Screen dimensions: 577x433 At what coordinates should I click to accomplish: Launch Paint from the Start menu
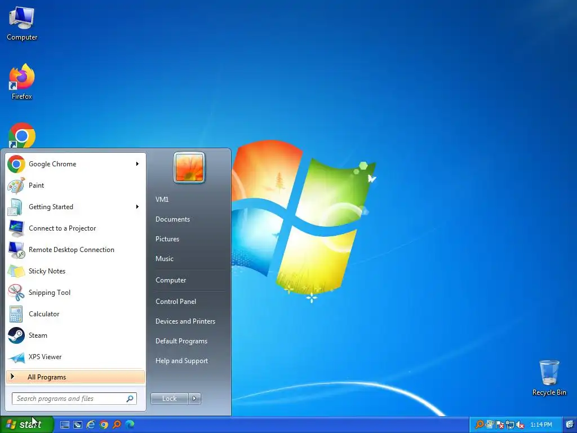point(76,185)
